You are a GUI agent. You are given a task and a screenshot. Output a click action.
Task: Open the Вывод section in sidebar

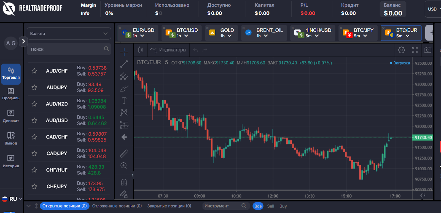click(x=11, y=139)
